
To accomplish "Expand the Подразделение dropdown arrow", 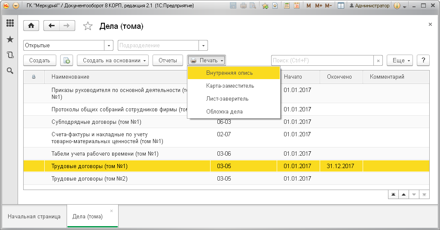I will click(x=203, y=46).
